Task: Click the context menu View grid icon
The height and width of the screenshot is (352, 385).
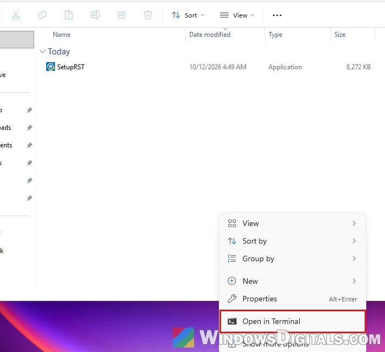Action: 232,223
